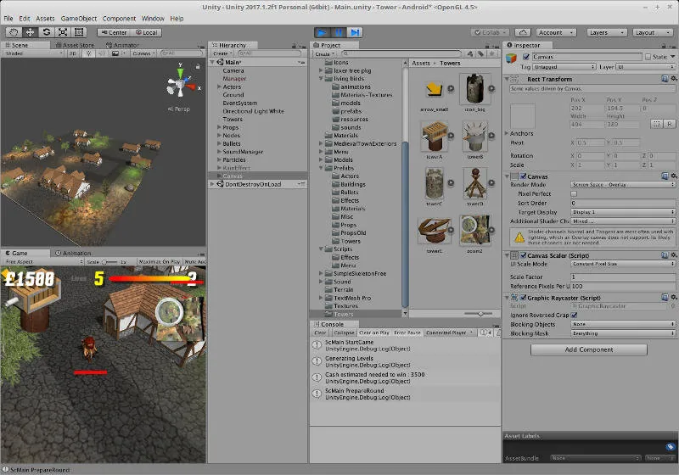Adjust the Game view Scale slider

click(109, 262)
